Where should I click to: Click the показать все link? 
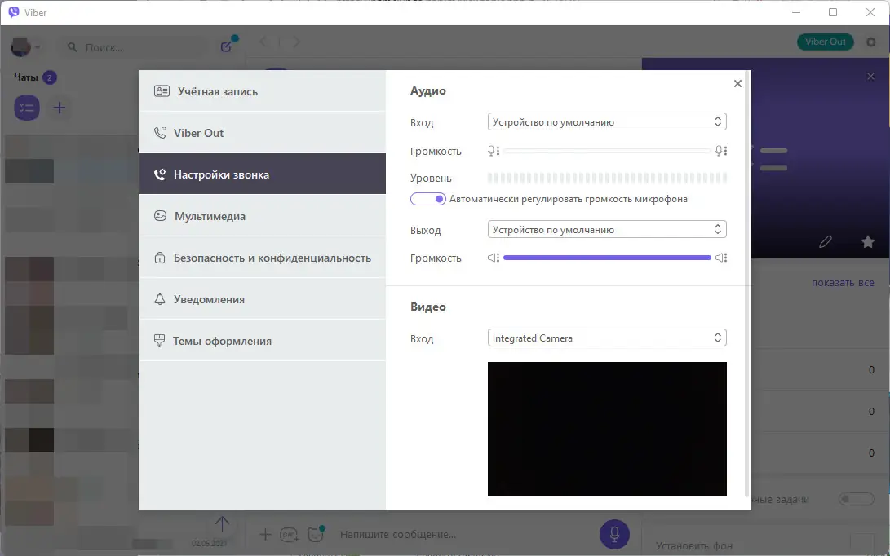click(843, 283)
